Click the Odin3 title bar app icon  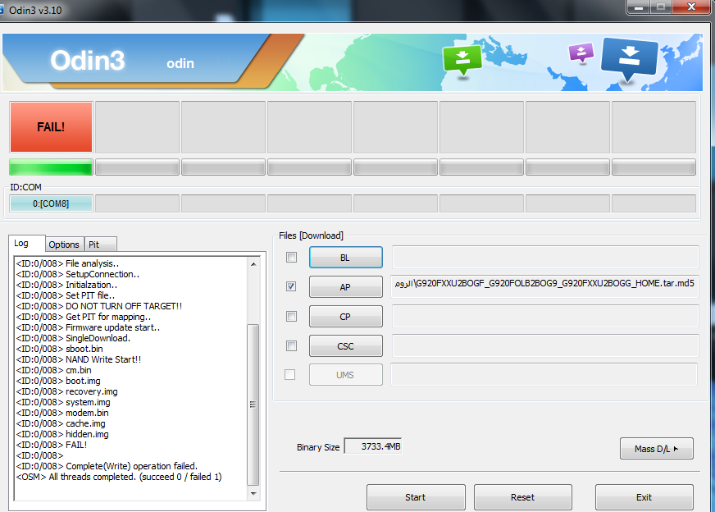2,10
